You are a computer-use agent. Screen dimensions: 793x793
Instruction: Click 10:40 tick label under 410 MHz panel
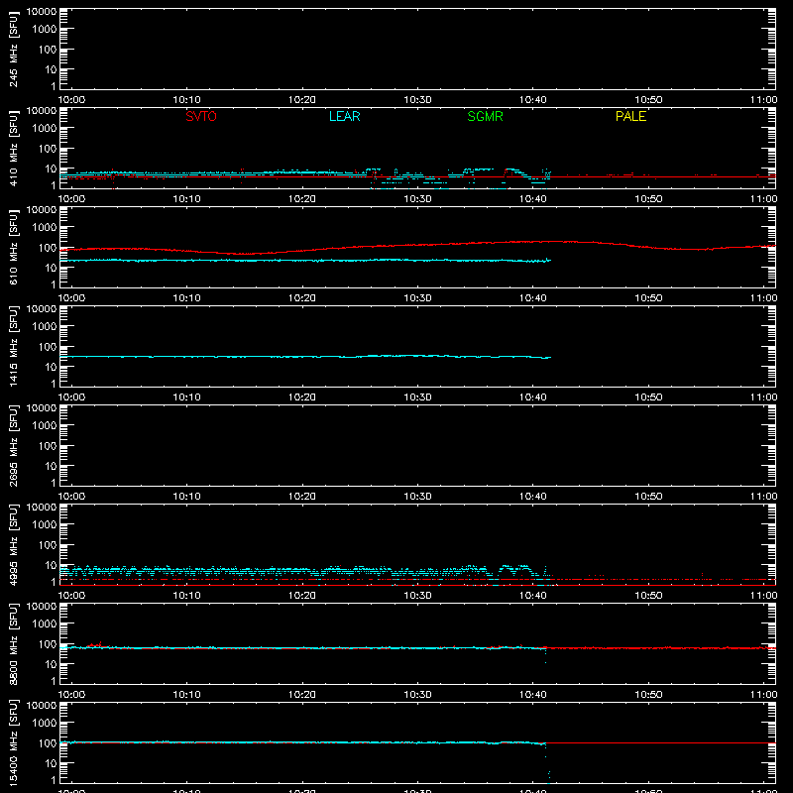pyautogui.click(x=533, y=199)
